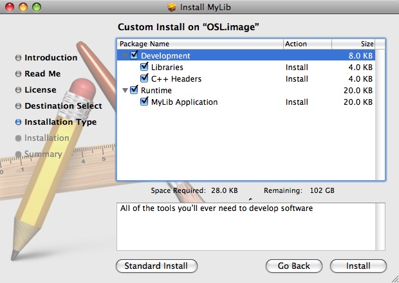The image size is (399, 283).
Task: Click the yellow minimize window button
Action: click(23, 8)
